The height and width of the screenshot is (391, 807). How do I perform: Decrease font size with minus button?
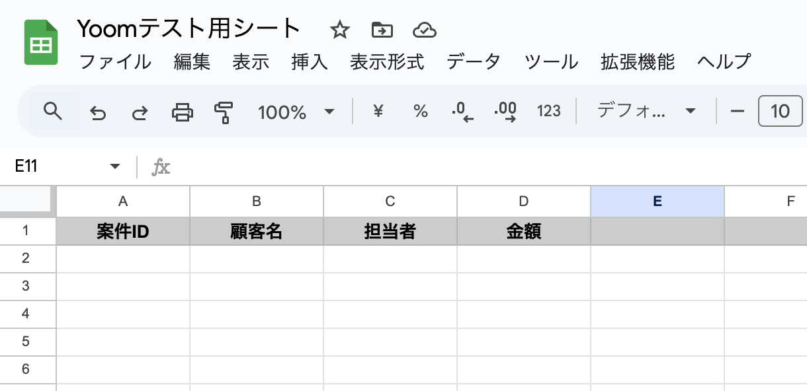tap(738, 112)
